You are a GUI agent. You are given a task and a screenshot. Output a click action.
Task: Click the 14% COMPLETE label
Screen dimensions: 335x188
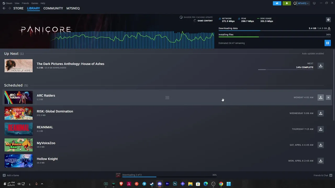pos(305,67)
